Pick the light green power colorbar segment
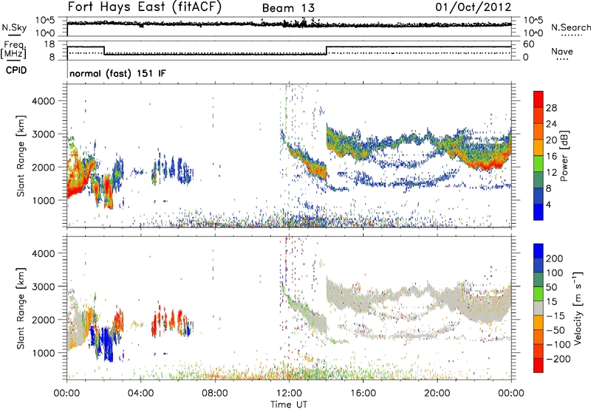Viewport: 591px width, 409px height. point(539,163)
